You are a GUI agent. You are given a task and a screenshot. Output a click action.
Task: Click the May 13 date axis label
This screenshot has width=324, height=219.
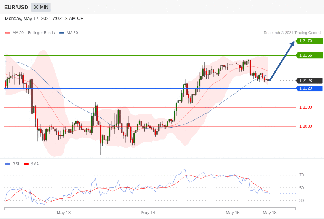(x=64, y=213)
